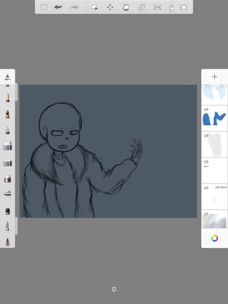Toggle visibility of Soft Glow layer

[206, 188]
